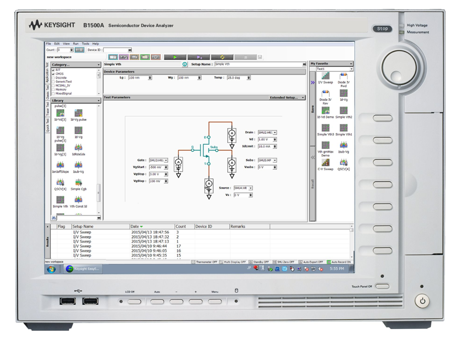Open I/V Sweep from My Favorite

point(325,76)
